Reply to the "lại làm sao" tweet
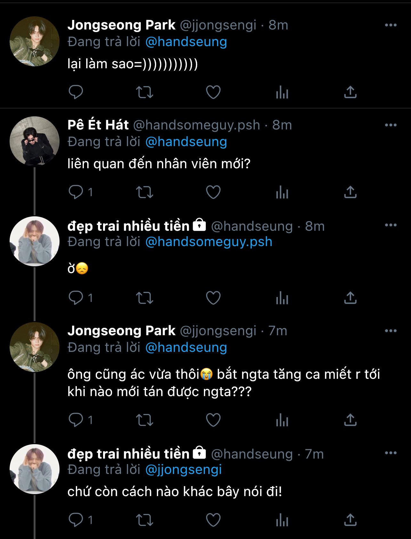The width and height of the screenshot is (411, 539). [x=76, y=92]
